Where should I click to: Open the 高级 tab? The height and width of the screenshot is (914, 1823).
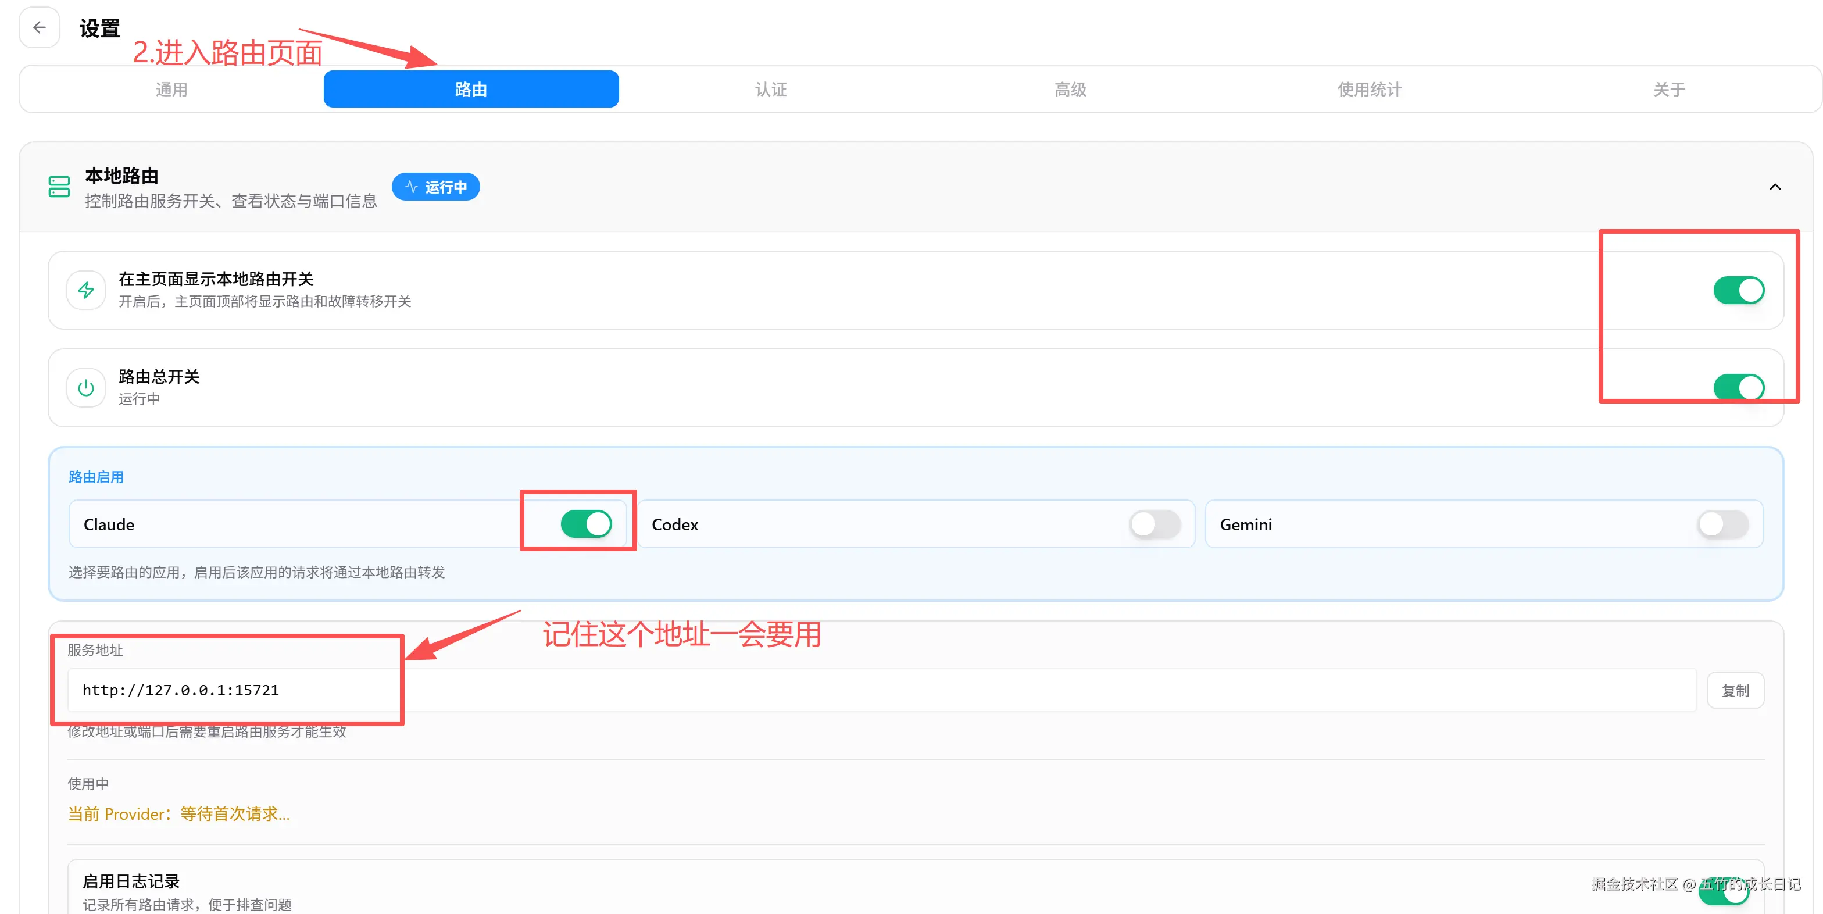coord(1070,89)
